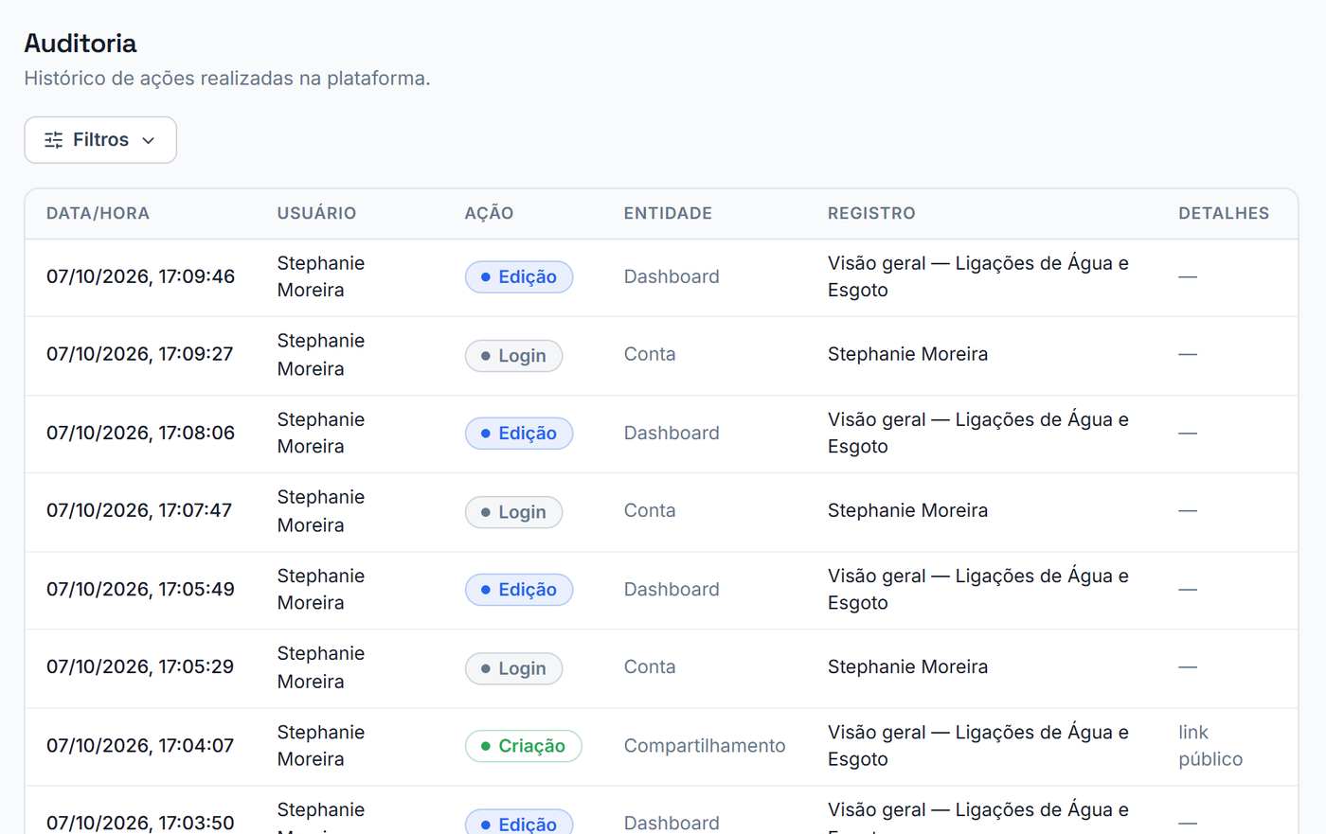Click the user Stephanie Moreira in the 17:09:46 row
1326x834 pixels.
coord(321,276)
